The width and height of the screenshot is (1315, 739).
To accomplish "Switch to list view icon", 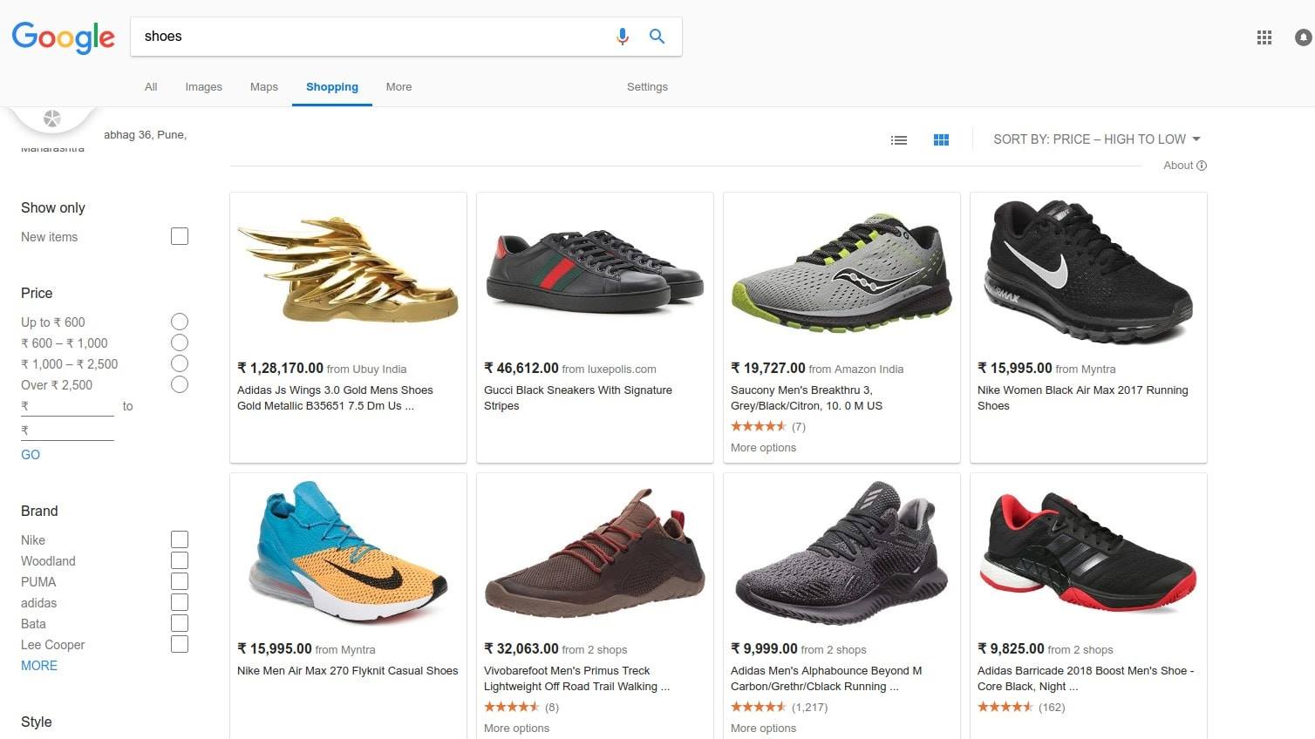I will pyautogui.click(x=899, y=139).
